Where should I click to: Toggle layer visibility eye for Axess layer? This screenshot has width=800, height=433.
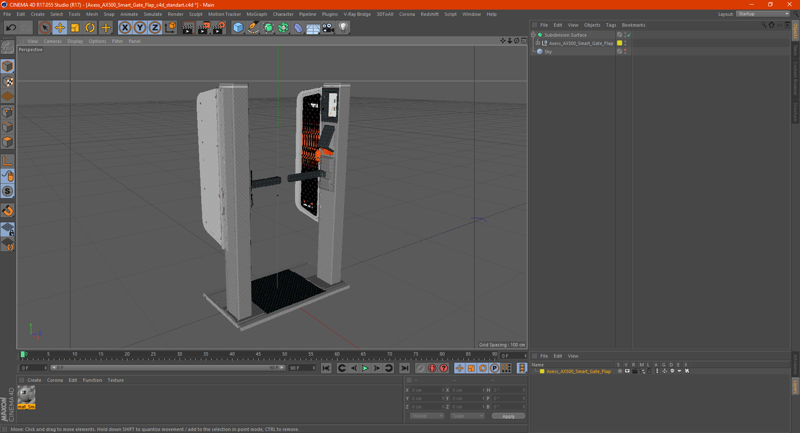(x=627, y=371)
